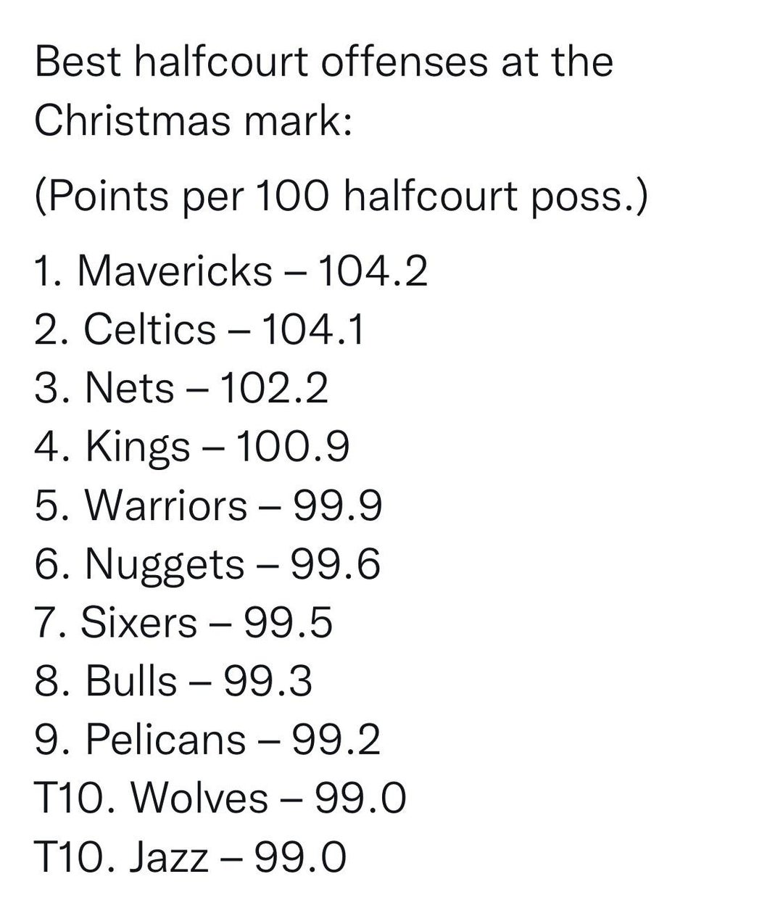Screen dimensions: 783x908
Task: Click the Bulls team name
Action: [131, 682]
